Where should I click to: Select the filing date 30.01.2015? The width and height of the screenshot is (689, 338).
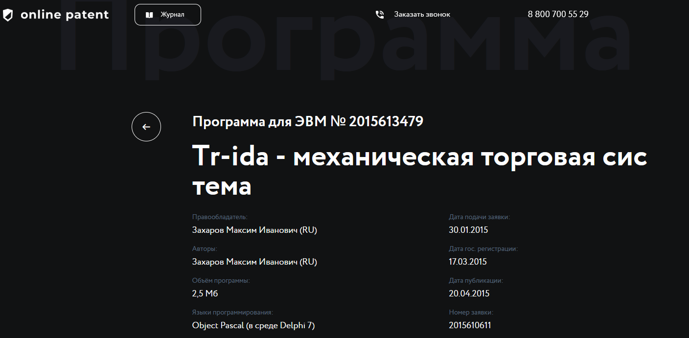(x=468, y=230)
